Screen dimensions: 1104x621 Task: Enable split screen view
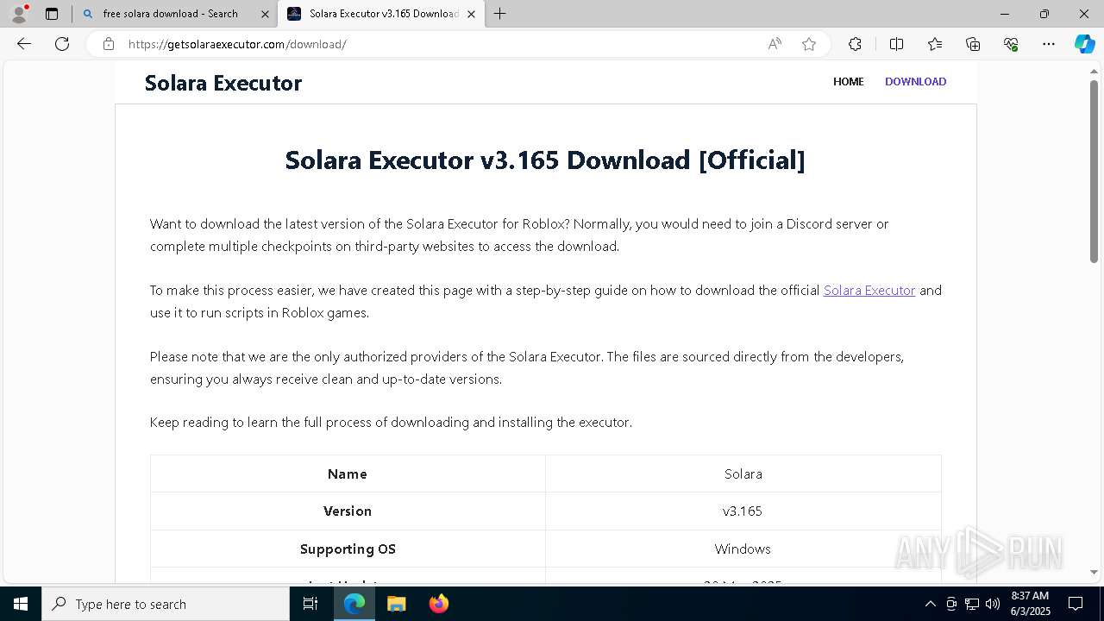pyautogui.click(x=896, y=44)
